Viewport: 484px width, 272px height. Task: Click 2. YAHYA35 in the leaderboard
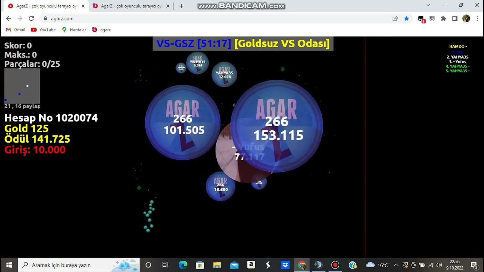tap(458, 57)
